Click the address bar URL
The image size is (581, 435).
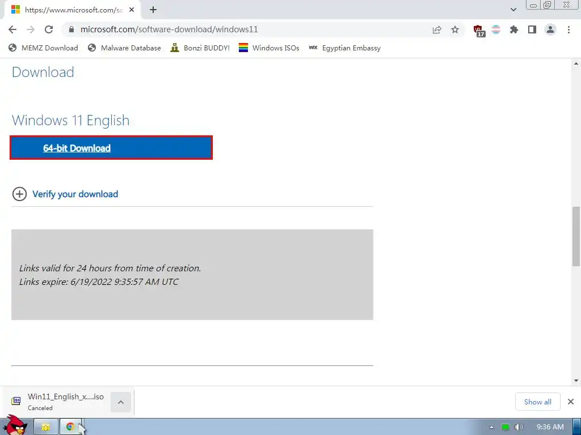tap(169, 29)
